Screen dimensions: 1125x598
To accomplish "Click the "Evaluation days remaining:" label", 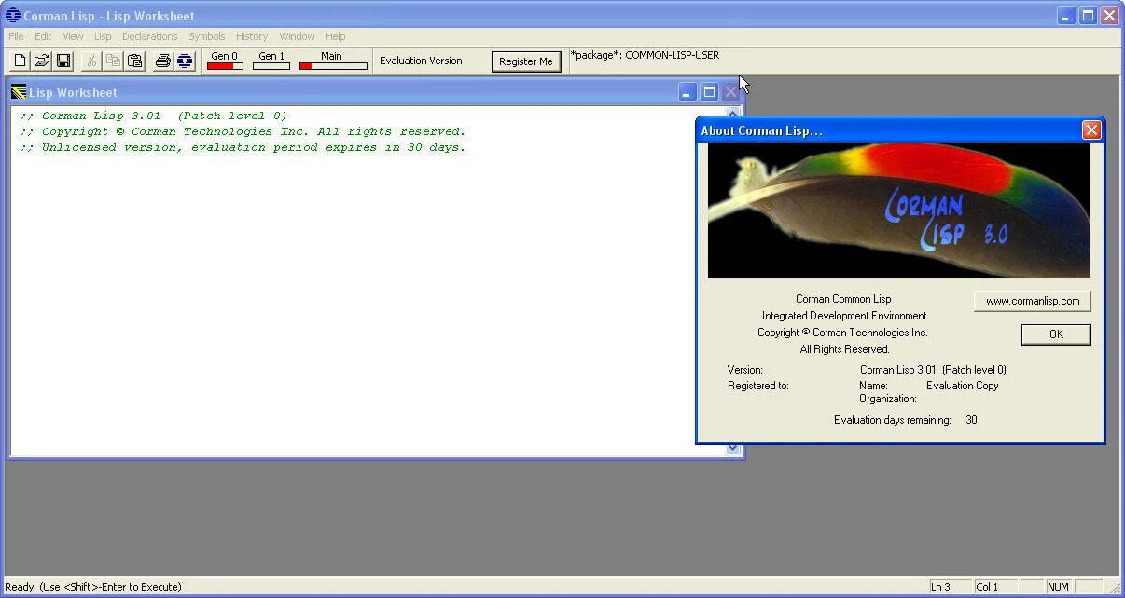I will (893, 420).
